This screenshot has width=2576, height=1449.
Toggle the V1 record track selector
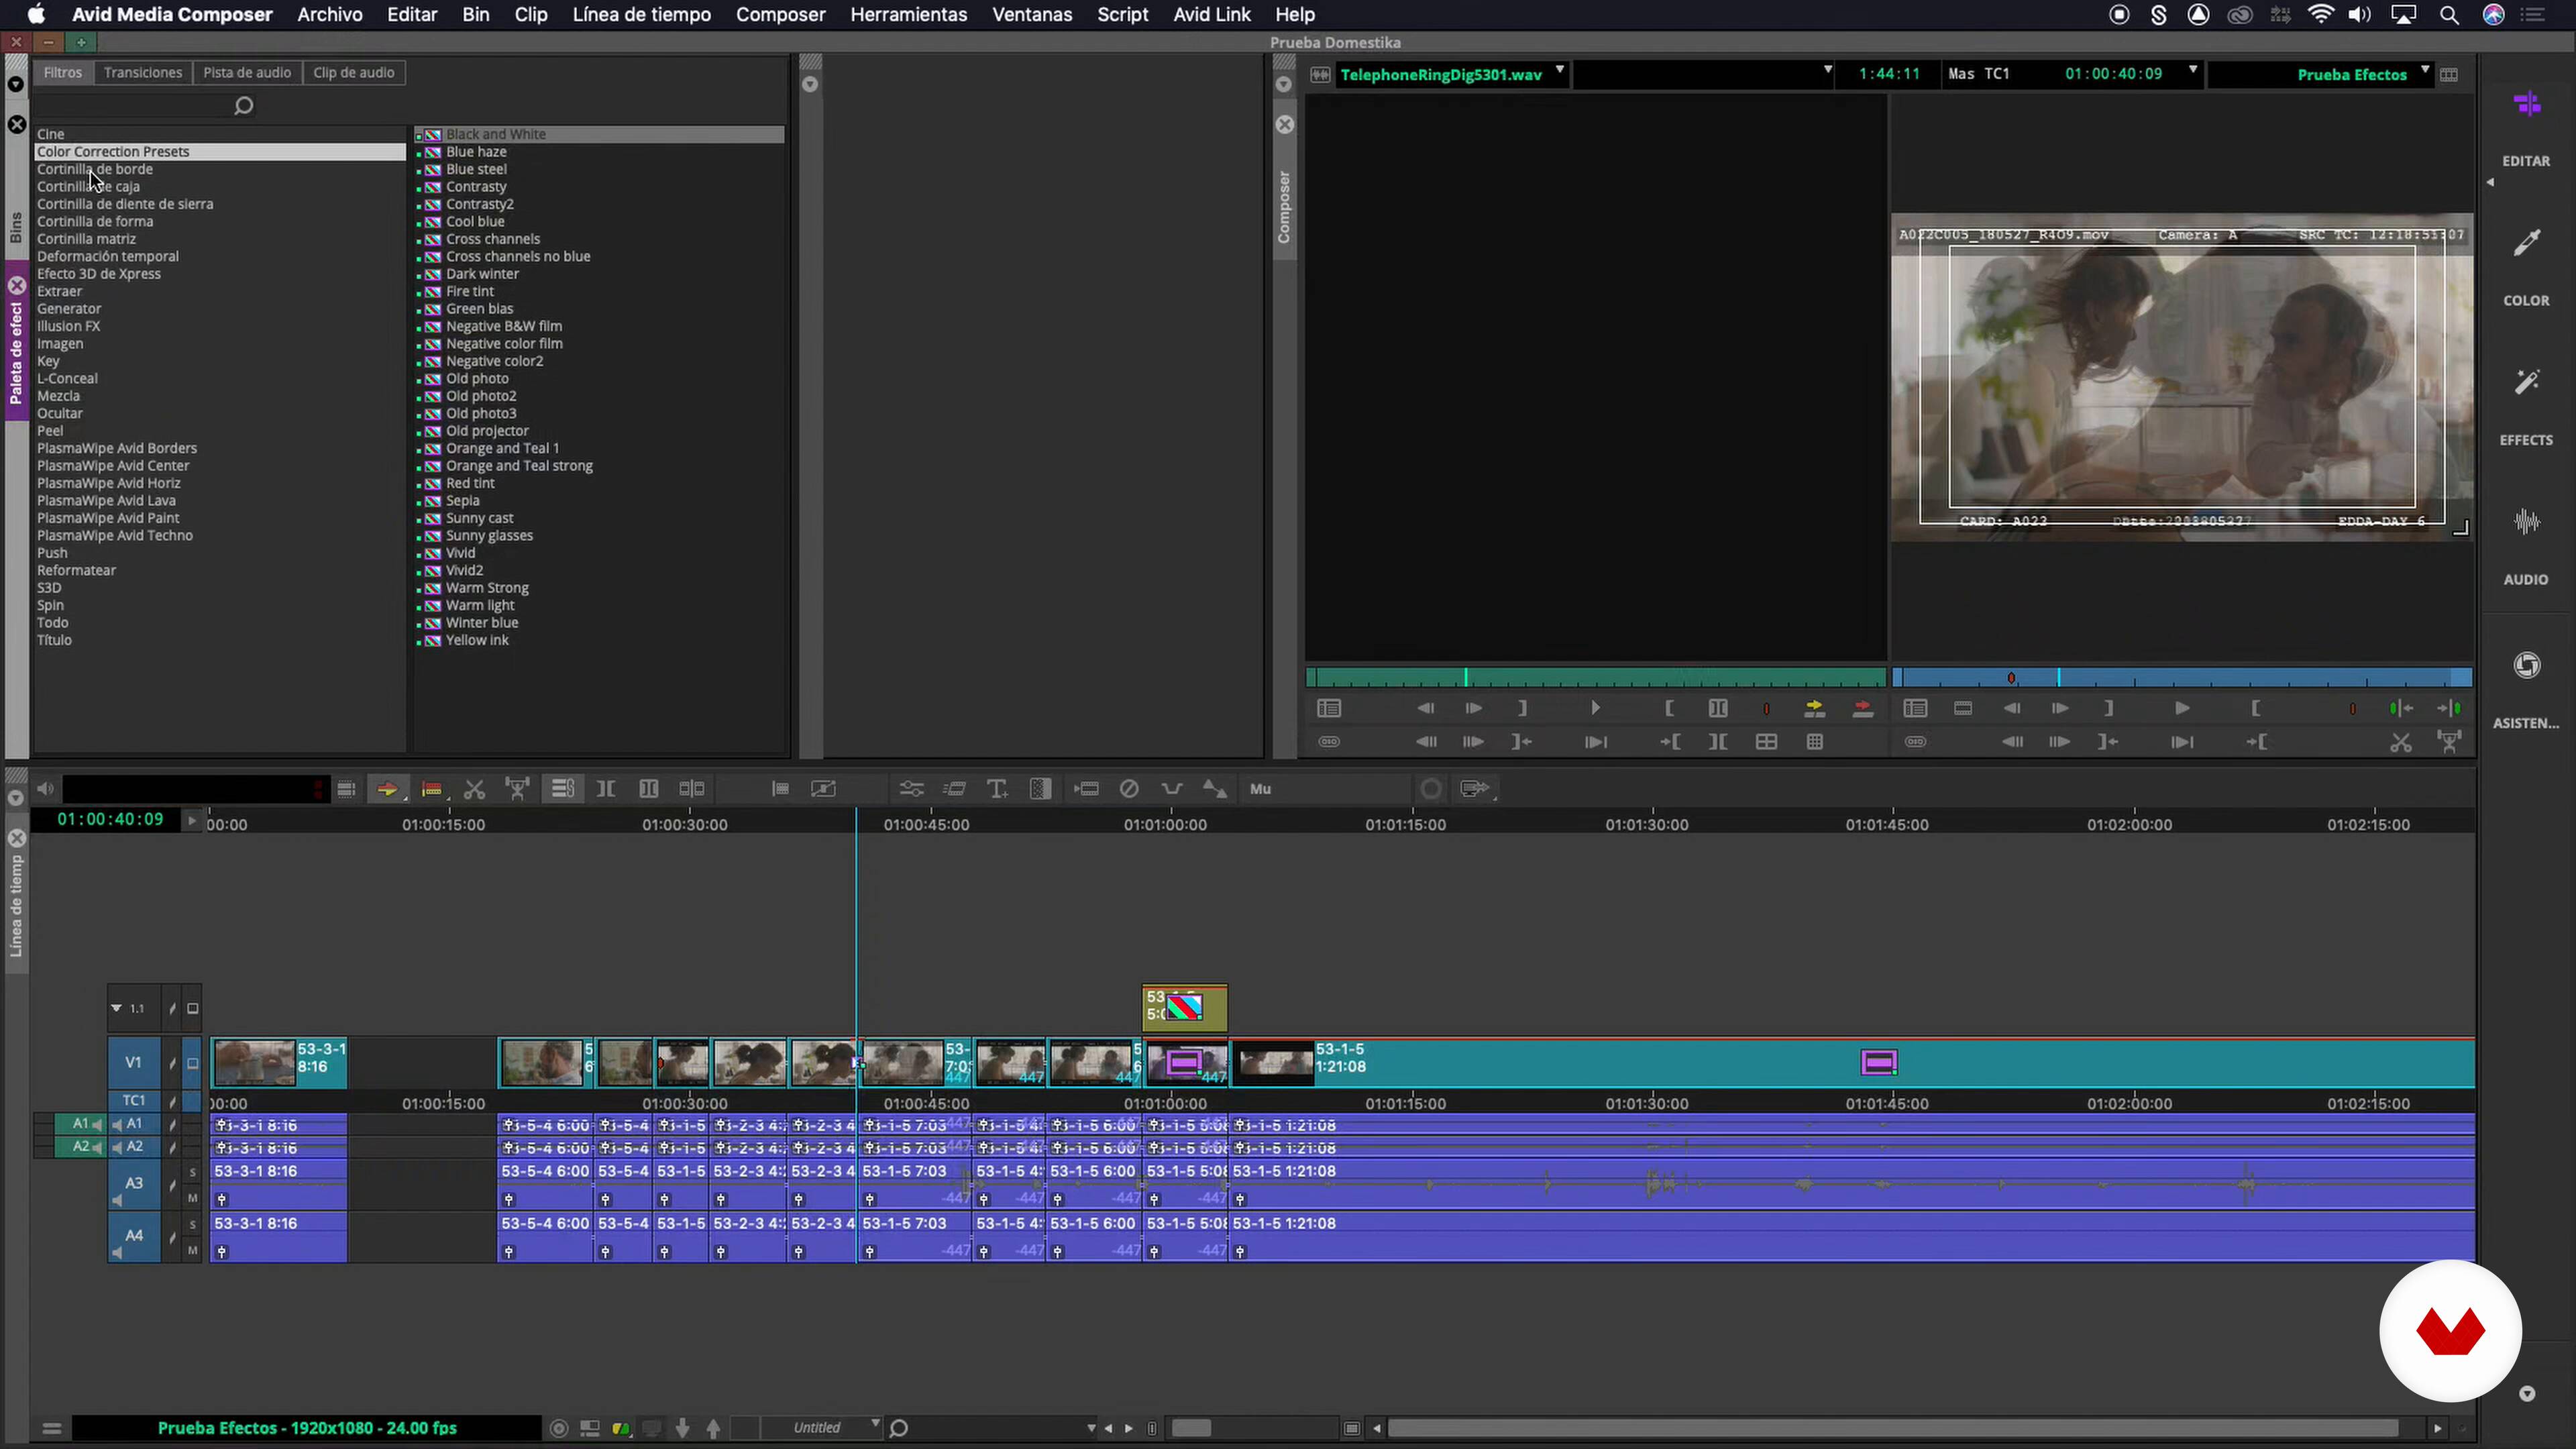click(x=134, y=1062)
